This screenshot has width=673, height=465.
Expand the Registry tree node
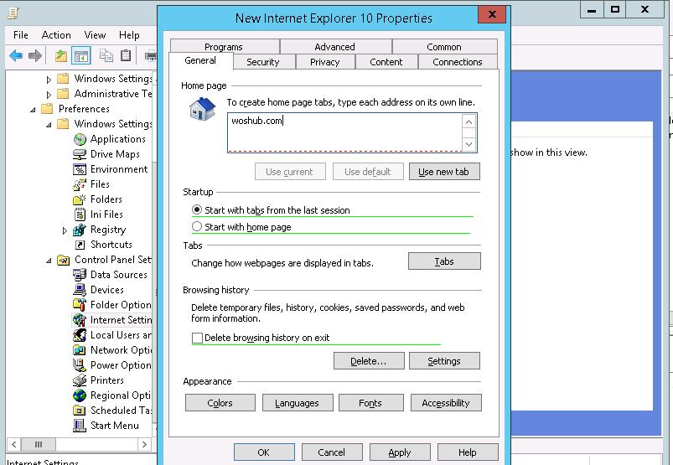[65, 230]
